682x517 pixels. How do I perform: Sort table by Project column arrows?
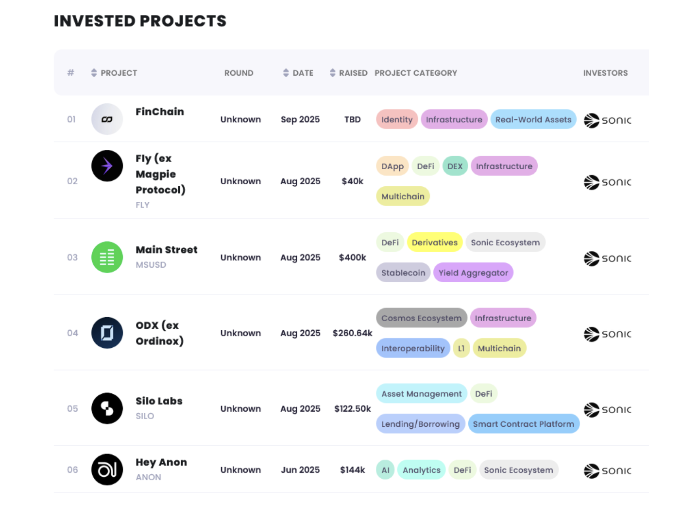pos(94,73)
